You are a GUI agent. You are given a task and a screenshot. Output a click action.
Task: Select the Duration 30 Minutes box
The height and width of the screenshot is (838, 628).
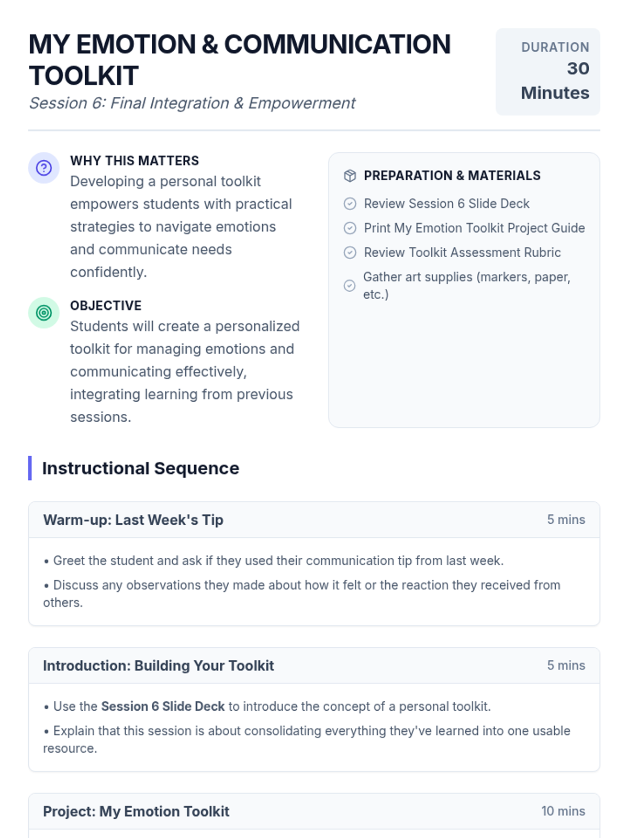(x=547, y=72)
